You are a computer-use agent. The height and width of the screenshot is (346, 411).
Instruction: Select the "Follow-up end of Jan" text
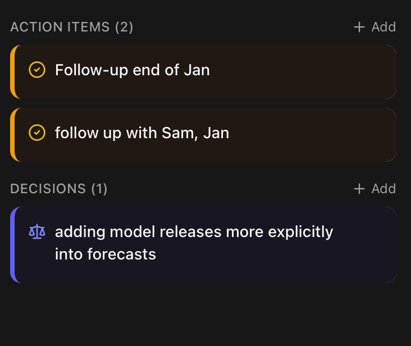click(133, 70)
